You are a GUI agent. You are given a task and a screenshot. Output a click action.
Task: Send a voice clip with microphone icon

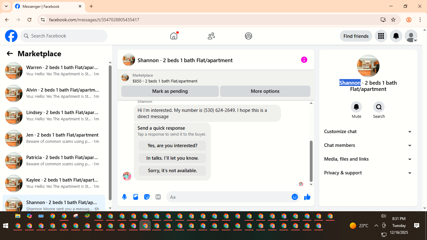124,197
